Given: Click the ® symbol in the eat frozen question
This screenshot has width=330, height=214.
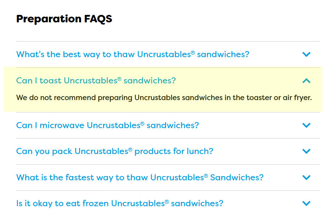Looking at the screenshot, I should 167,202.
